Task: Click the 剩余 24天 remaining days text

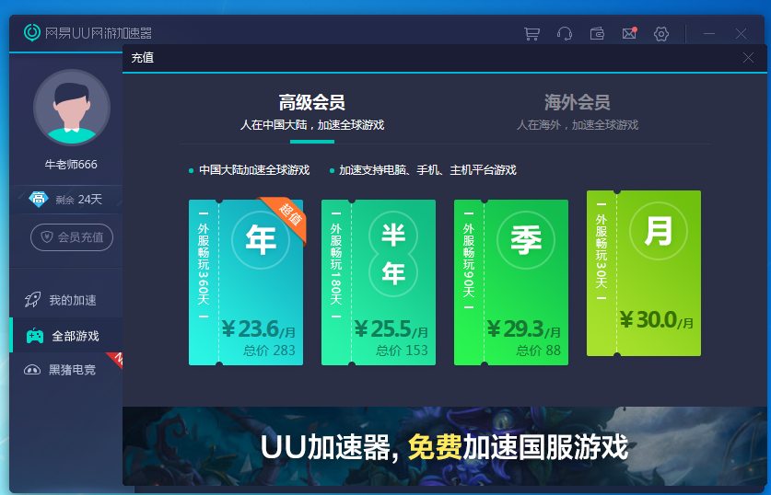Action: coord(78,200)
